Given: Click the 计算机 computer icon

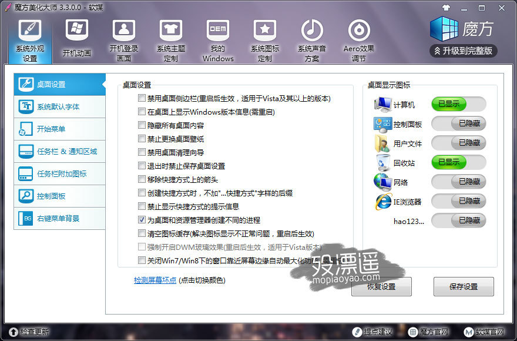Looking at the screenshot, I should click(x=383, y=105).
